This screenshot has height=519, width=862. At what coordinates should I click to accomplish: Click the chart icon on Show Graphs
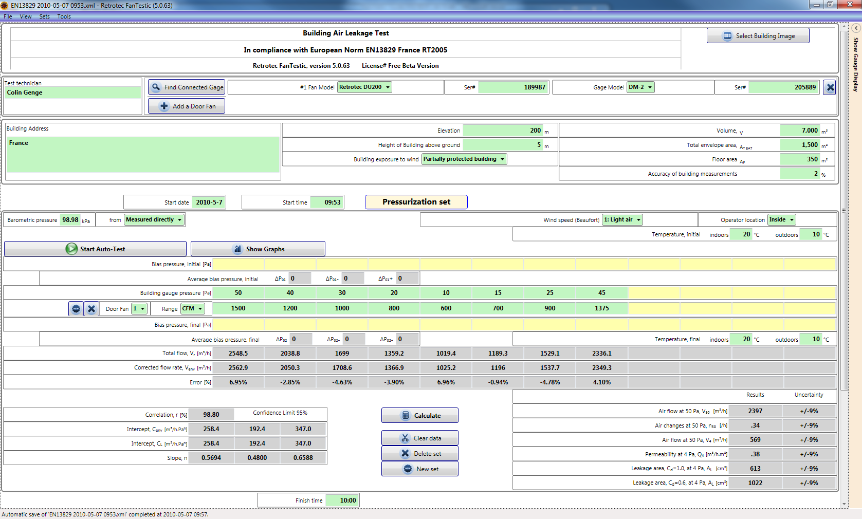237,249
